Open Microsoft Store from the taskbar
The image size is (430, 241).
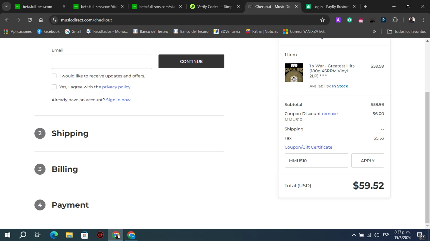click(x=85, y=235)
